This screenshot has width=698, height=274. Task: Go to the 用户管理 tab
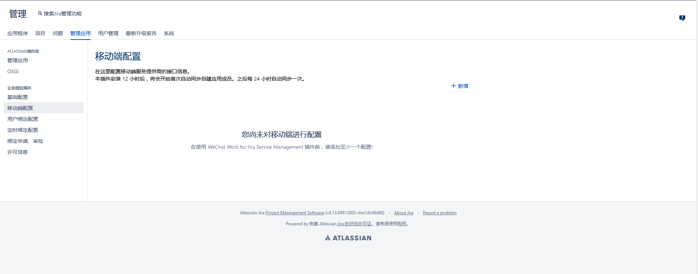click(x=108, y=33)
